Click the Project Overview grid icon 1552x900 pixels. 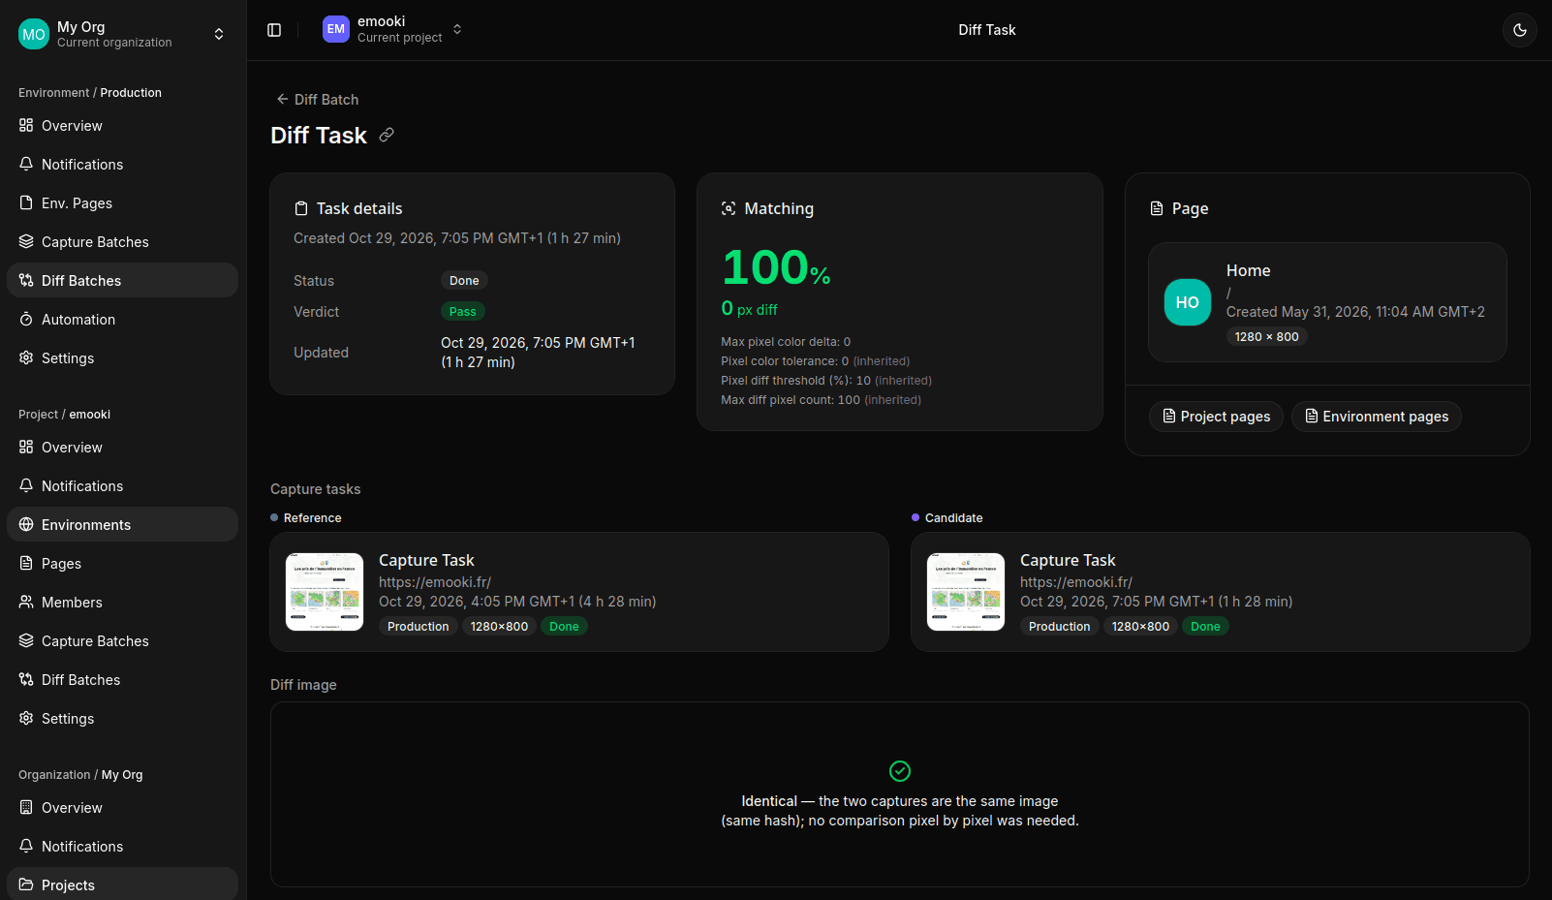pyautogui.click(x=26, y=447)
